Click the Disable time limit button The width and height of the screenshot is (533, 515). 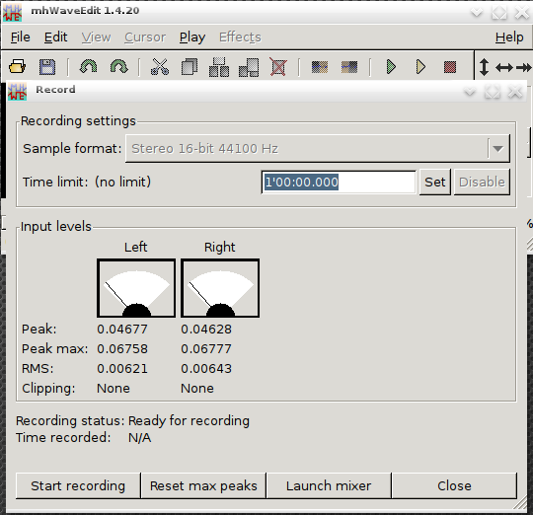coord(482,183)
